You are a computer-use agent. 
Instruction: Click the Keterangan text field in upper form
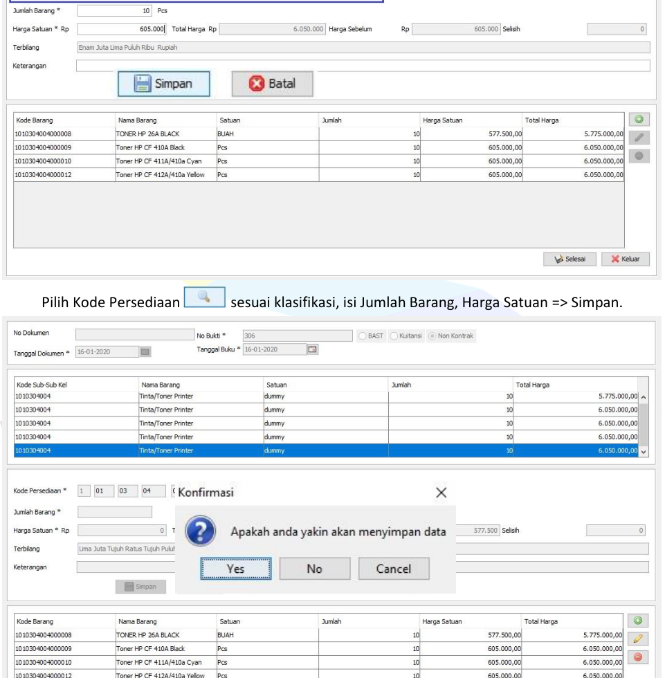pos(363,66)
